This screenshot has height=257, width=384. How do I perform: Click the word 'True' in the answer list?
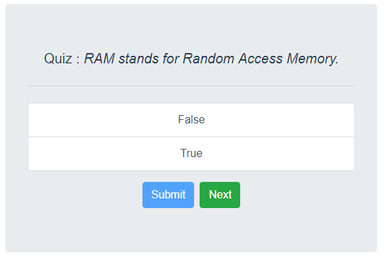[x=191, y=153]
